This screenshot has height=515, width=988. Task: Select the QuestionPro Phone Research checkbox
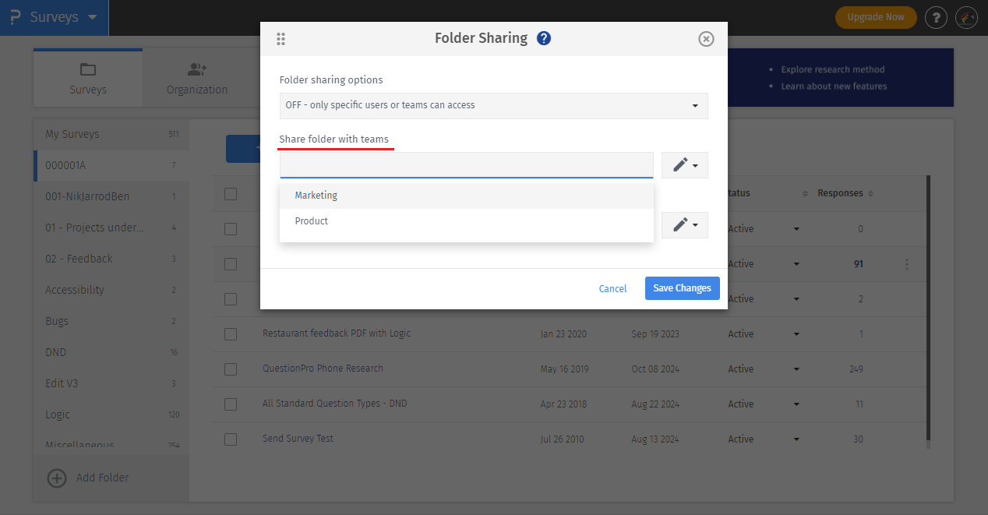pyautogui.click(x=231, y=369)
